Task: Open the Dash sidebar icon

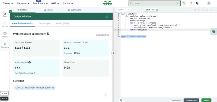Action: pyautogui.click(x=5, y=14)
